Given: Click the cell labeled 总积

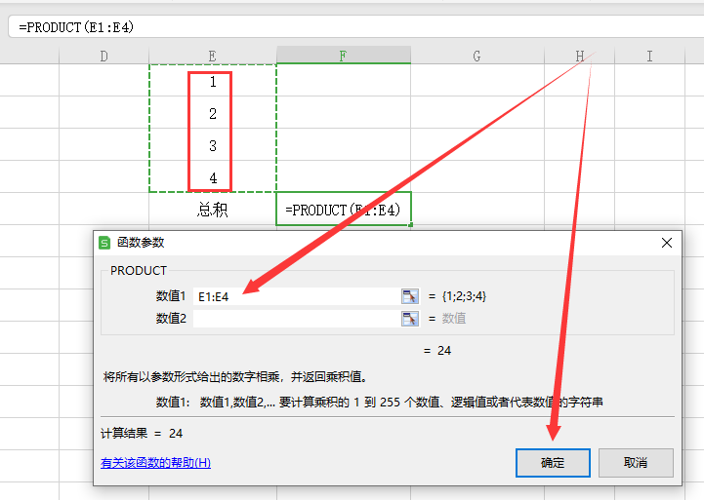Looking at the screenshot, I should pyautogui.click(x=212, y=210).
